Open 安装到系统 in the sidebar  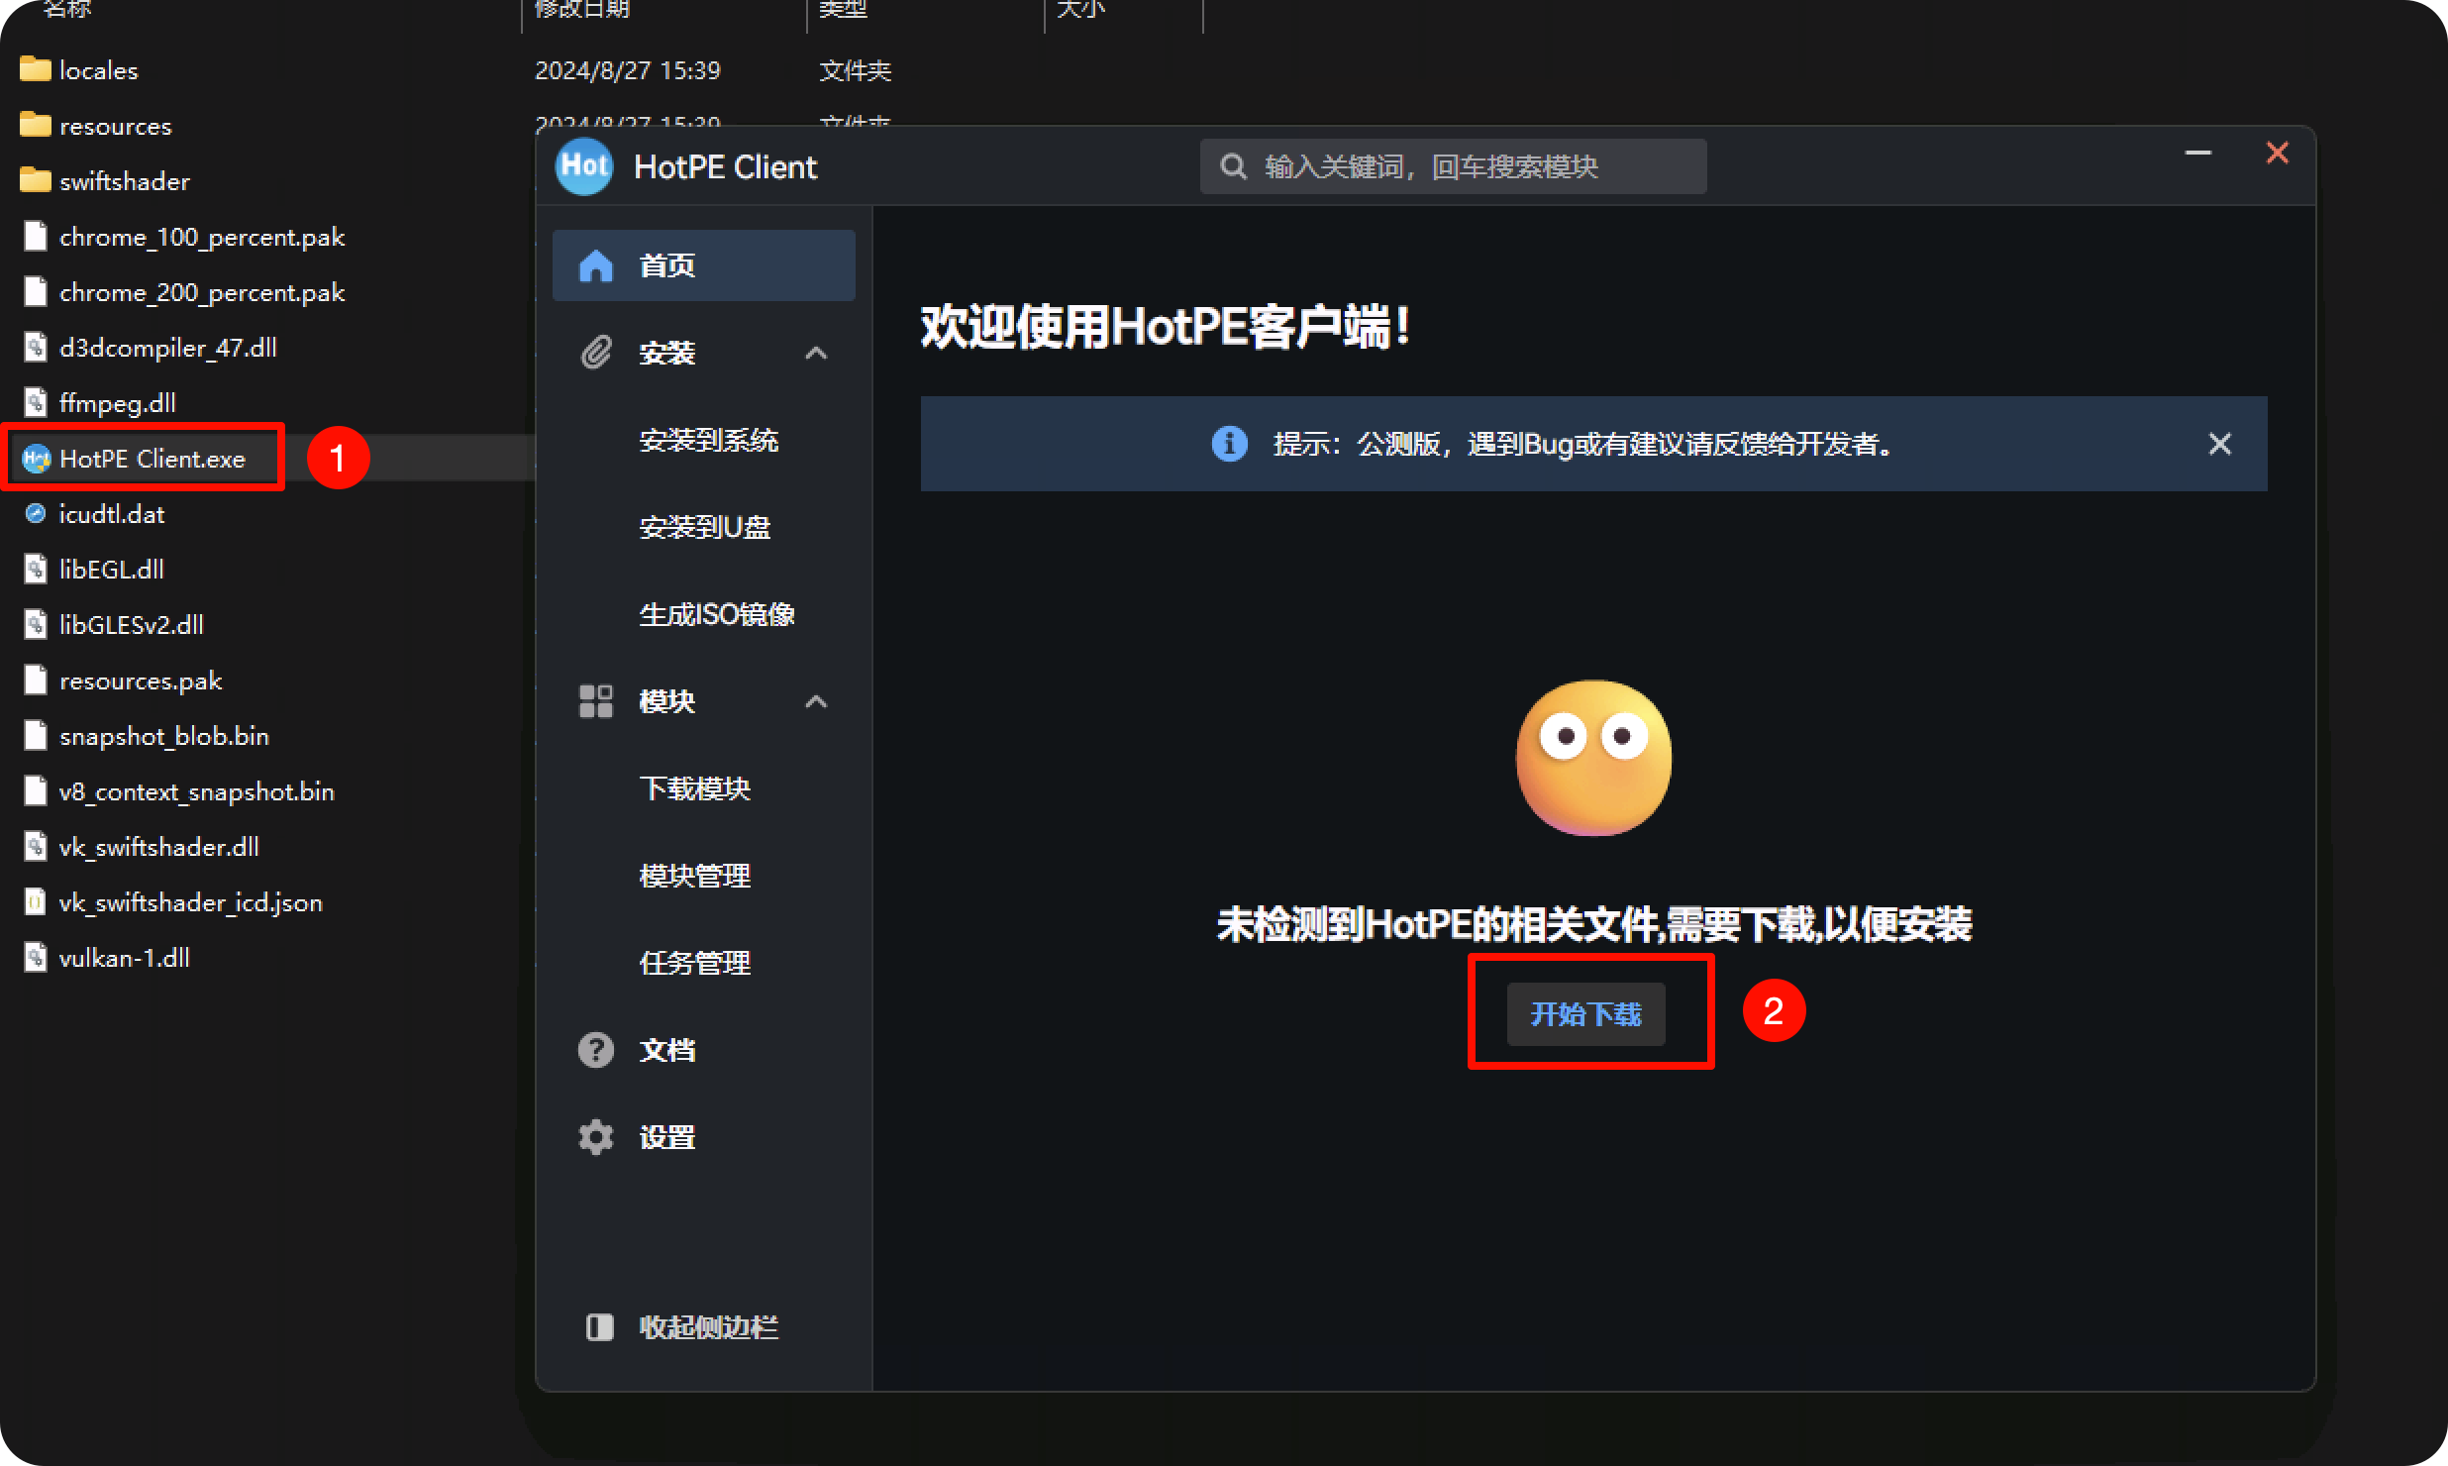(709, 440)
